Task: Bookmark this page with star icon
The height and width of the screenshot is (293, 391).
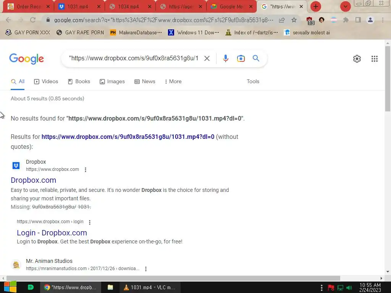Action: point(294,20)
